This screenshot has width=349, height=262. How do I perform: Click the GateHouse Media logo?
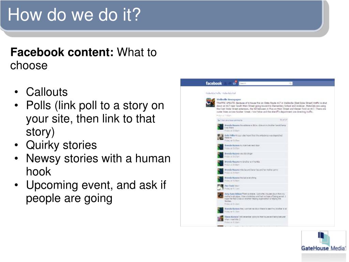click(x=323, y=241)
